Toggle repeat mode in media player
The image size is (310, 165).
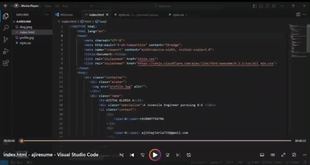click(x=189, y=155)
